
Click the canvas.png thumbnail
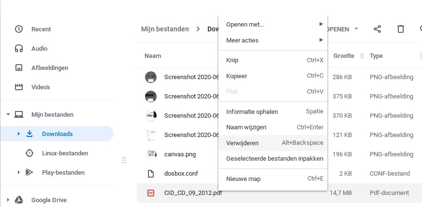(151, 154)
